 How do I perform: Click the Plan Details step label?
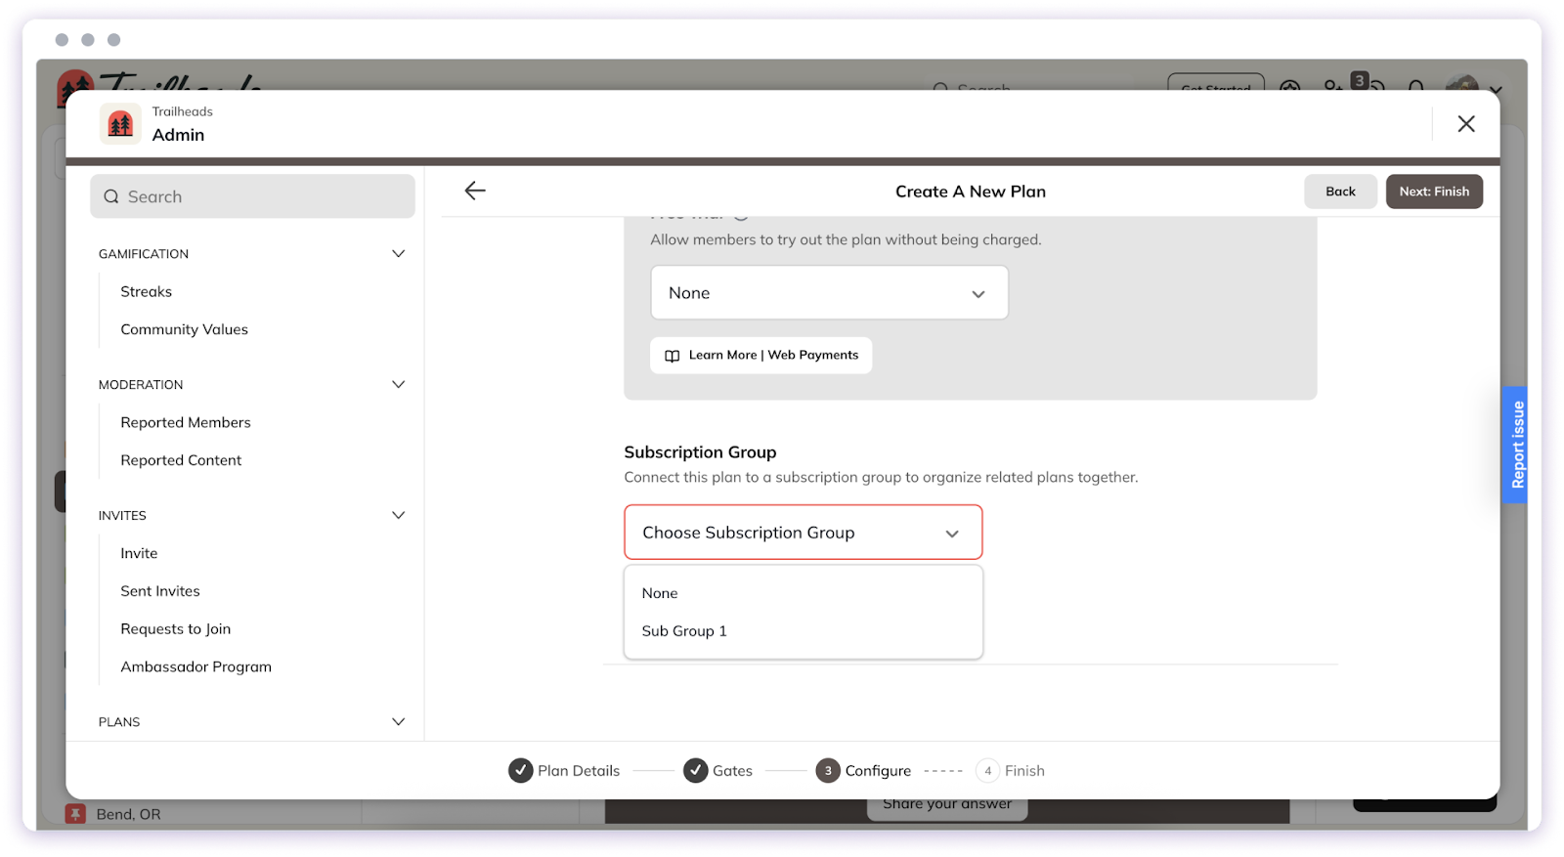pos(579,771)
